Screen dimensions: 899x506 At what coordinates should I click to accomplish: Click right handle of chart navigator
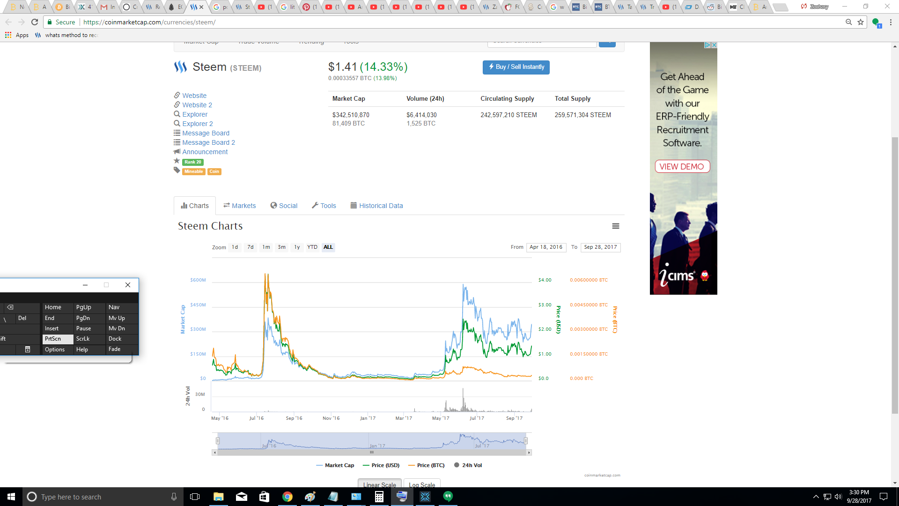(x=526, y=441)
